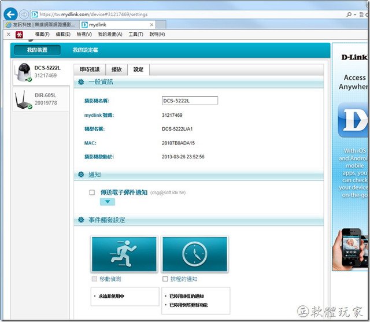Open the 編輯(E) menu
The image size is (370, 322).
tap(63, 34)
